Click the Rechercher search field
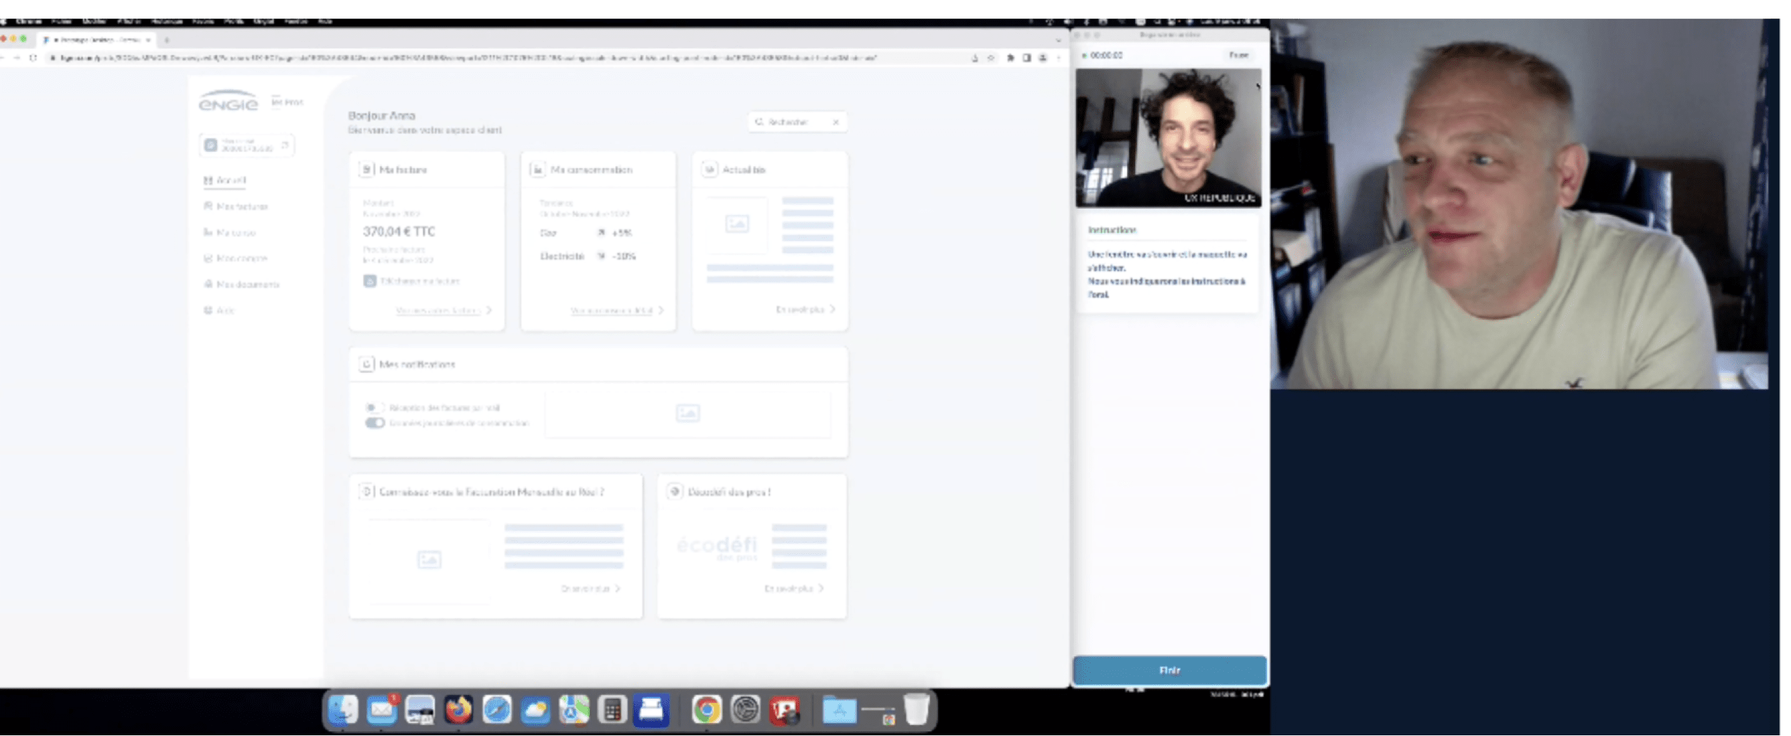Image resolution: width=1791 pixels, height=736 pixels. coord(792,122)
